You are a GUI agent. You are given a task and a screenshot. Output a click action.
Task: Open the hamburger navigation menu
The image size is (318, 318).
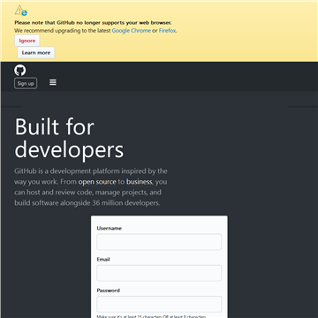click(x=53, y=82)
